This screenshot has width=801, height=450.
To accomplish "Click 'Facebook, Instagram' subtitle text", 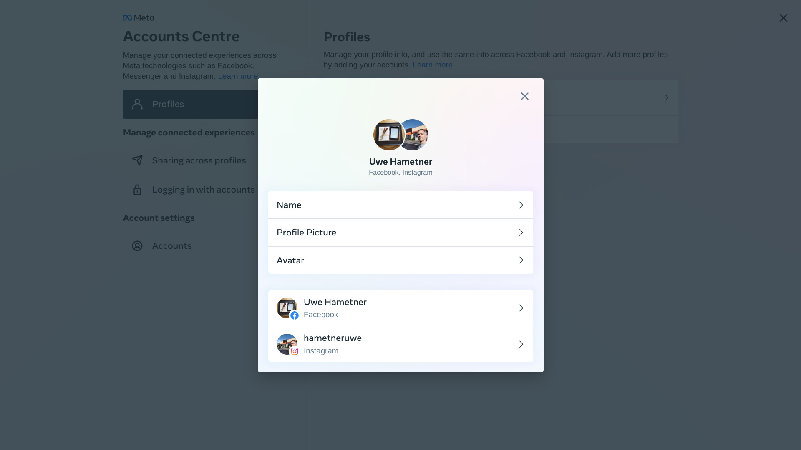I will pyautogui.click(x=400, y=172).
